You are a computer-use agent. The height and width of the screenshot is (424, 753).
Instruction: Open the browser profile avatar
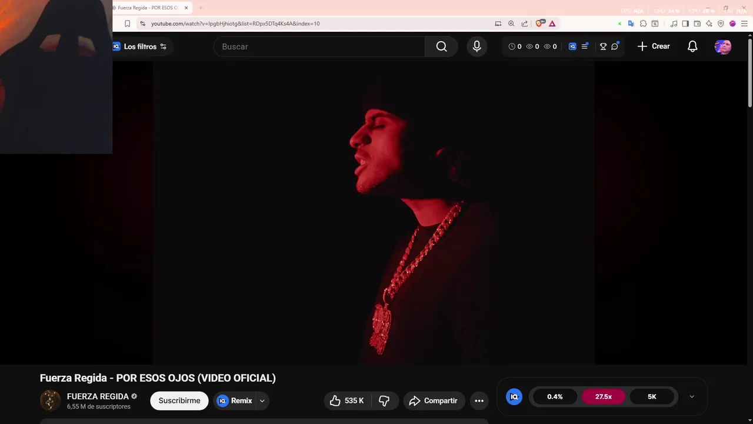click(x=732, y=24)
